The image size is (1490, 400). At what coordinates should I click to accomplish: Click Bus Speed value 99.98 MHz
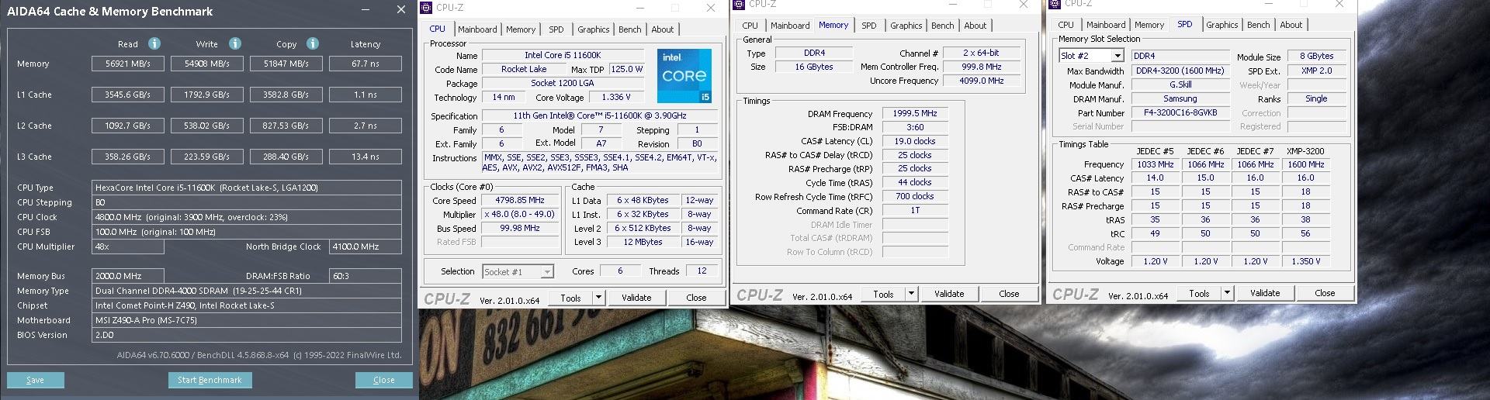click(x=519, y=228)
